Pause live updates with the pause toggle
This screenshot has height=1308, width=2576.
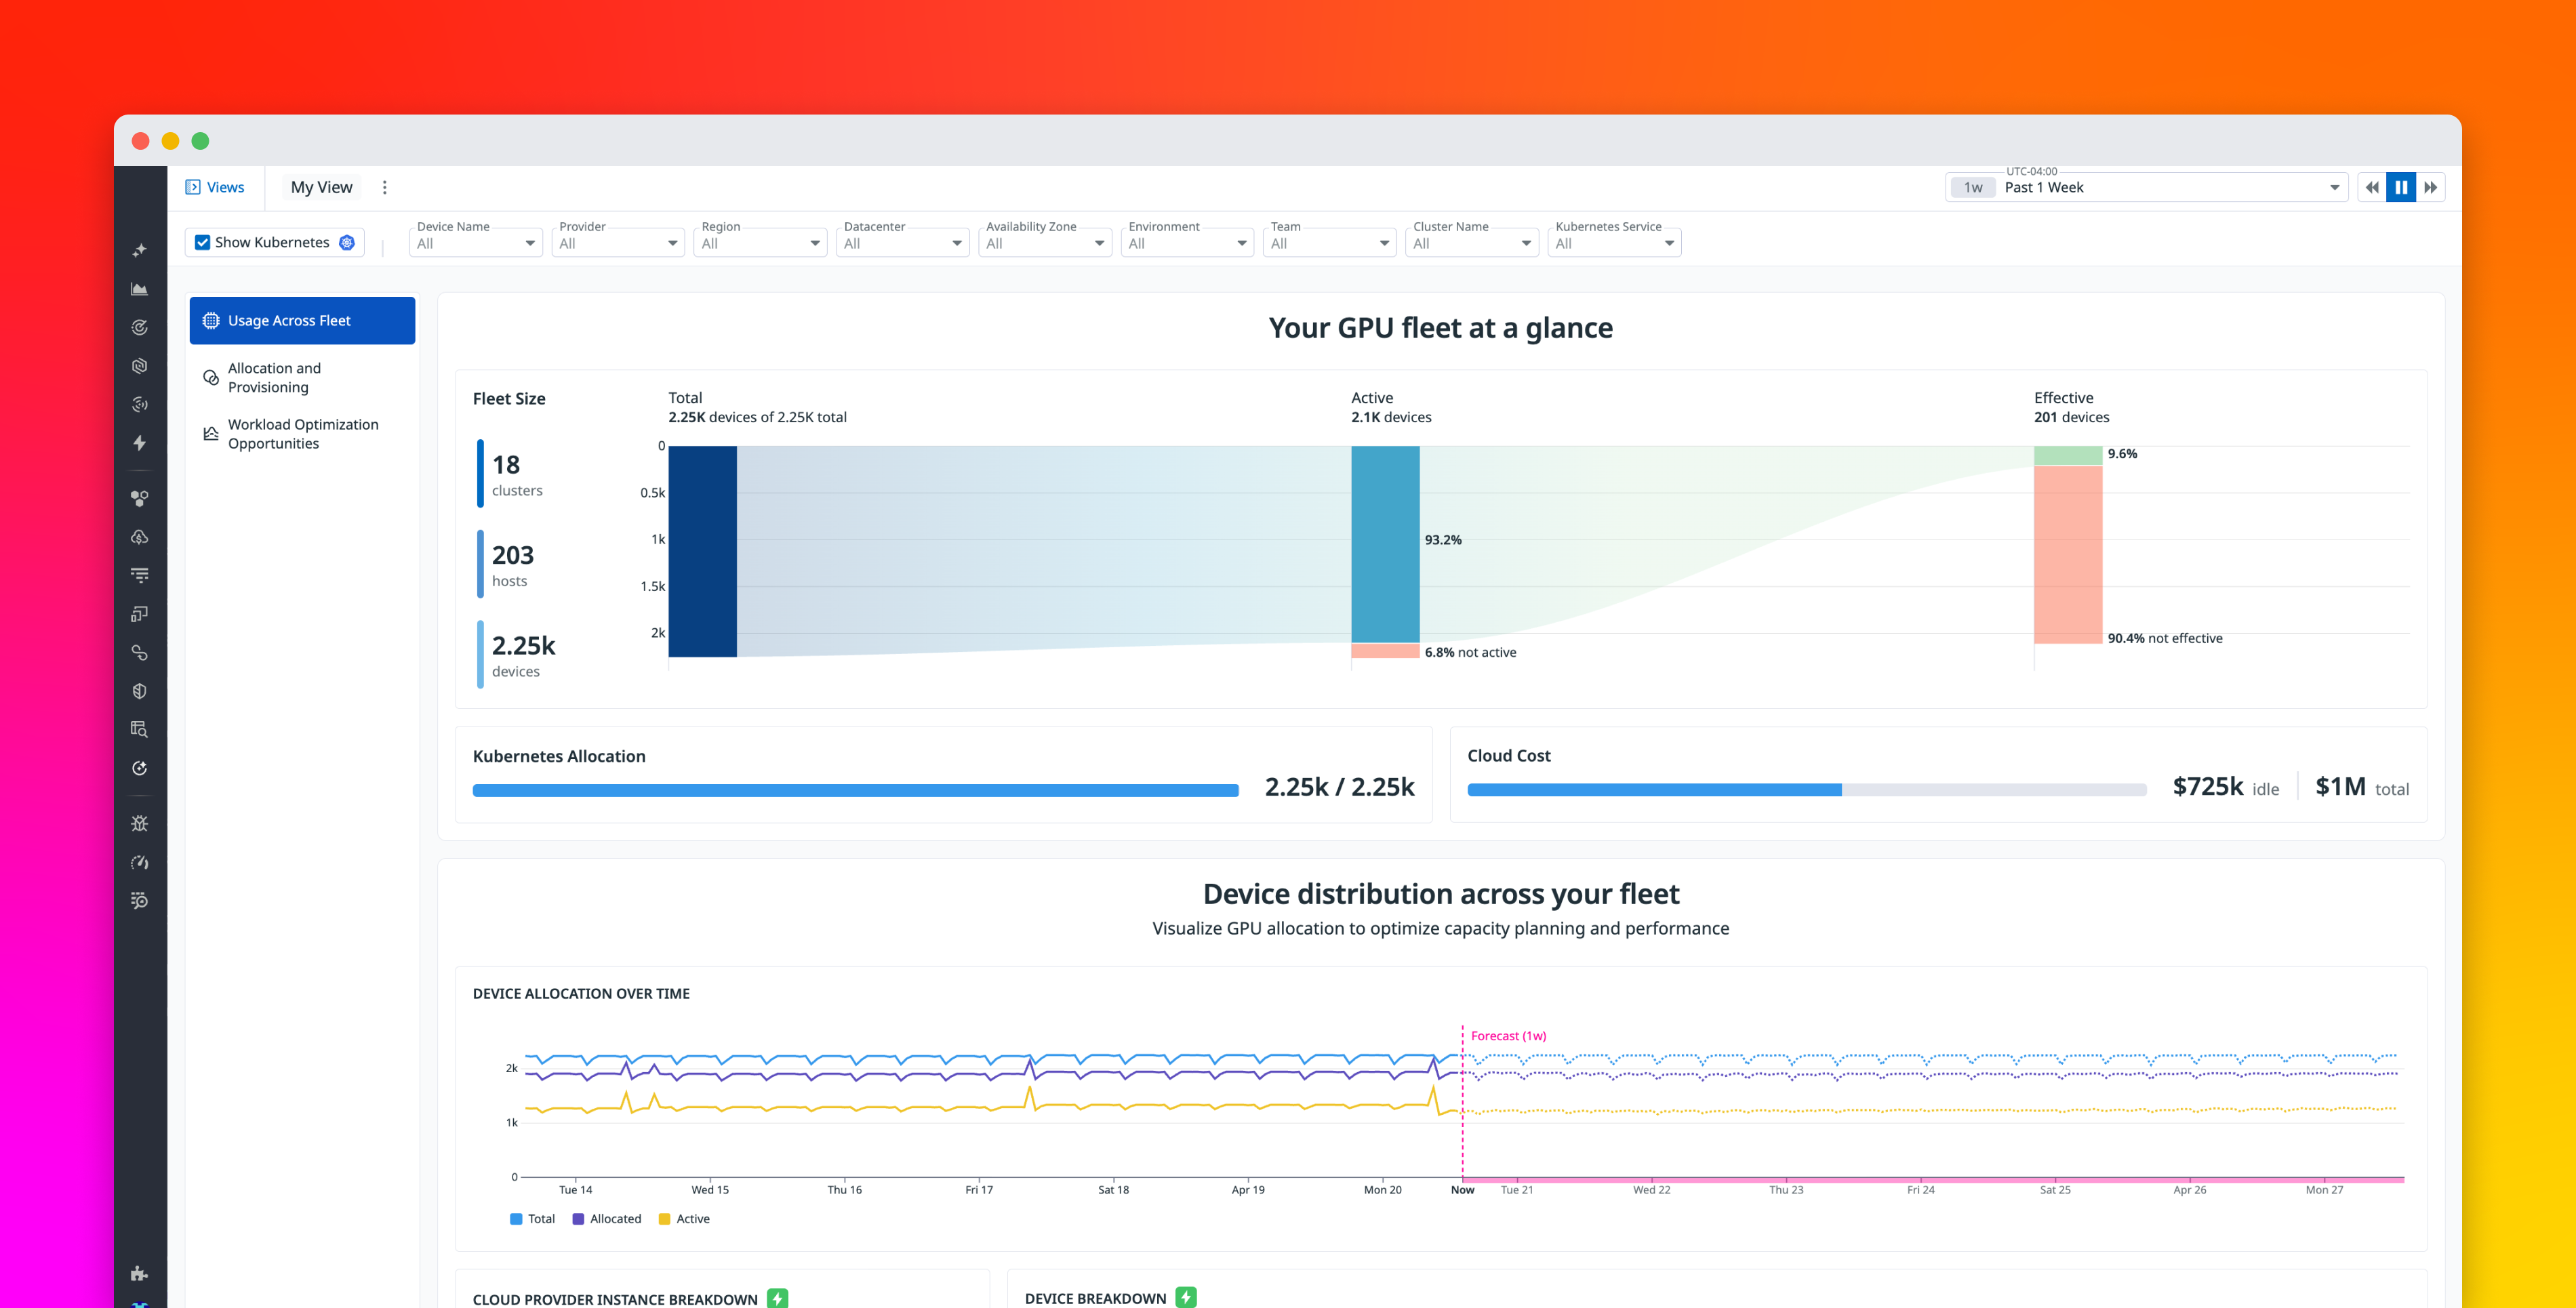[2401, 187]
